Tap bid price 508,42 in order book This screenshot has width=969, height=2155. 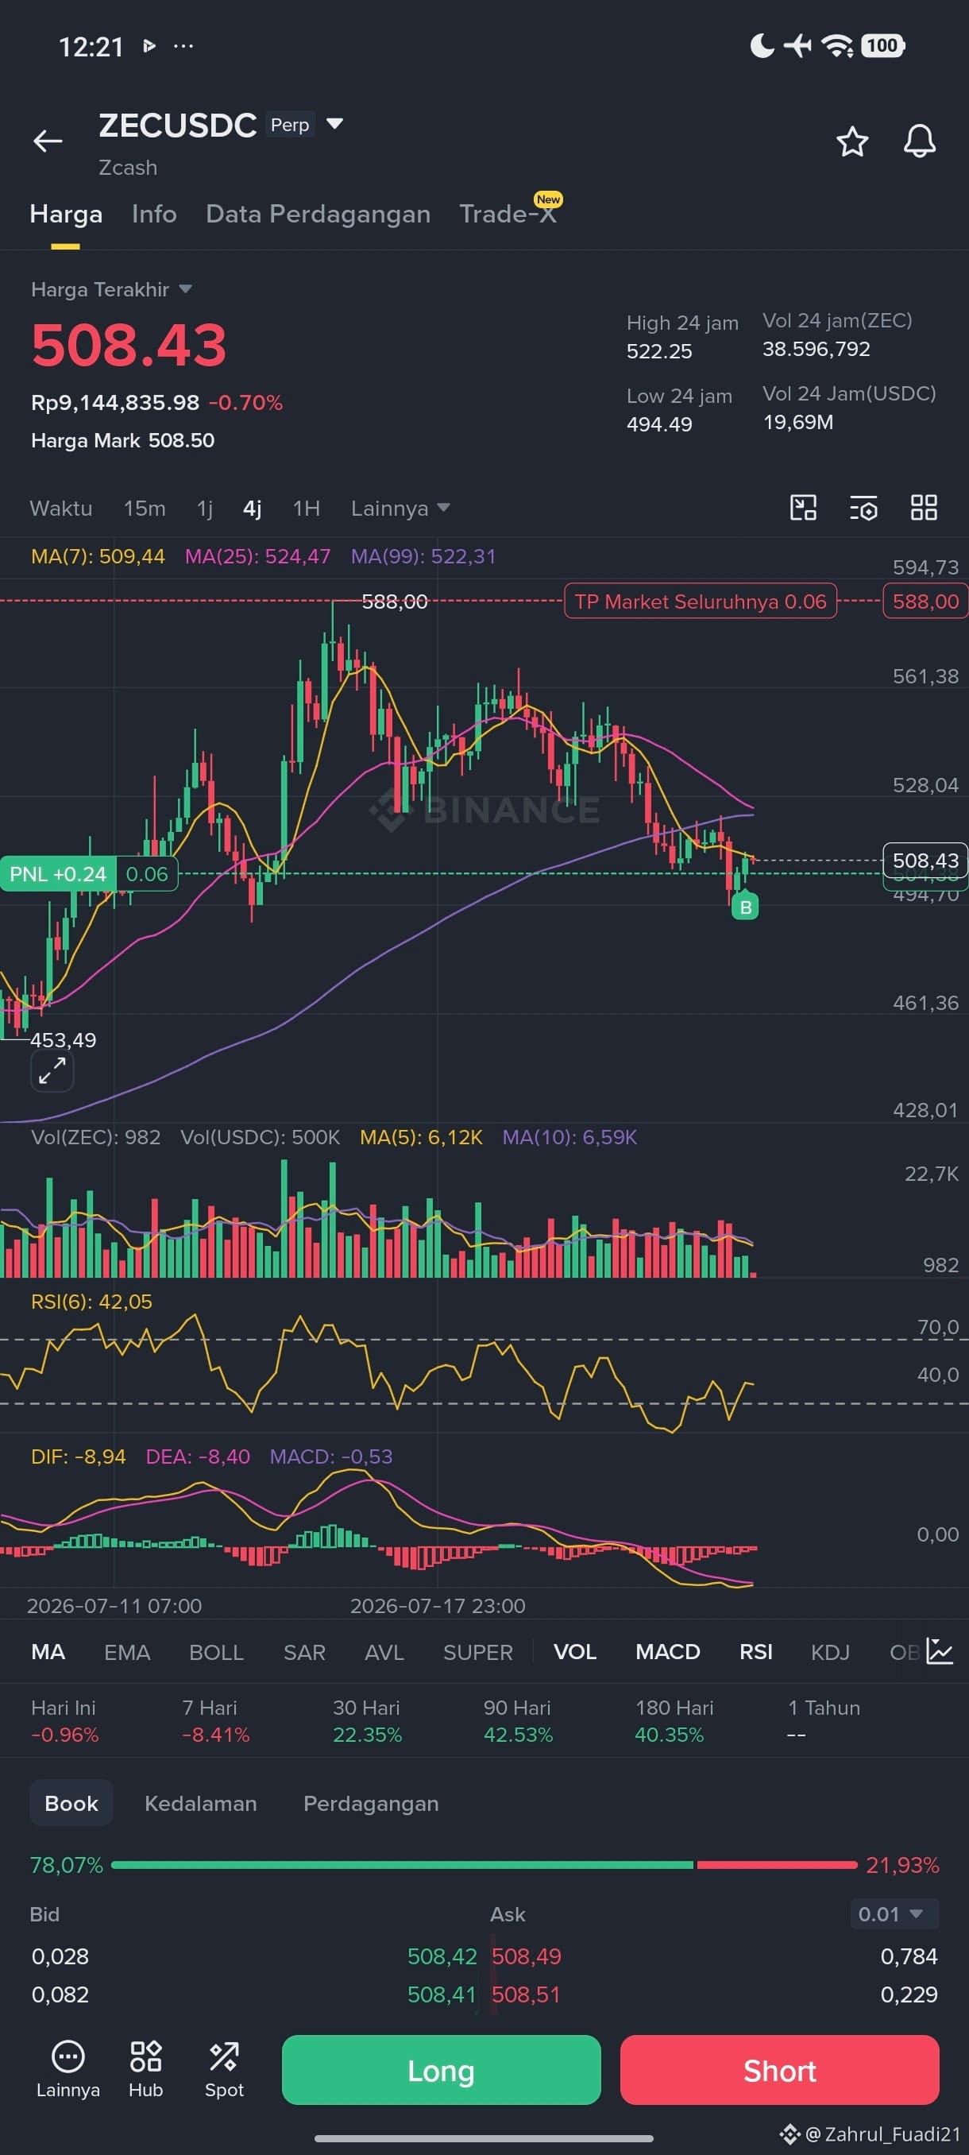coord(442,1956)
